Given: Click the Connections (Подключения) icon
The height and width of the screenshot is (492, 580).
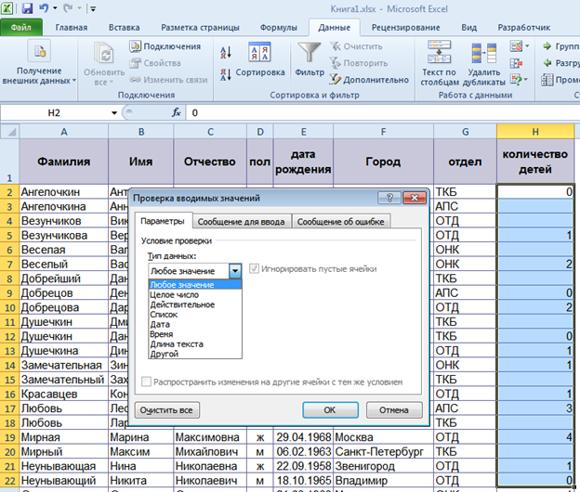Looking at the screenshot, I should [x=136, y=46].
